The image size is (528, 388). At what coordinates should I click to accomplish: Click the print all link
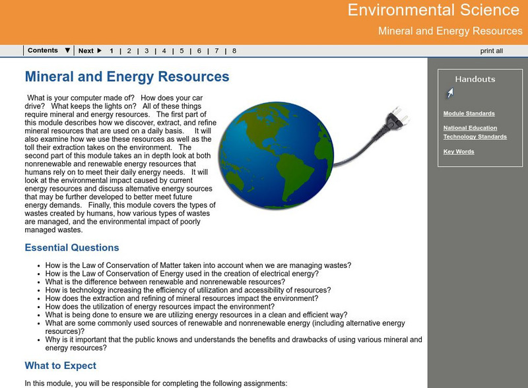pos(491,51)
